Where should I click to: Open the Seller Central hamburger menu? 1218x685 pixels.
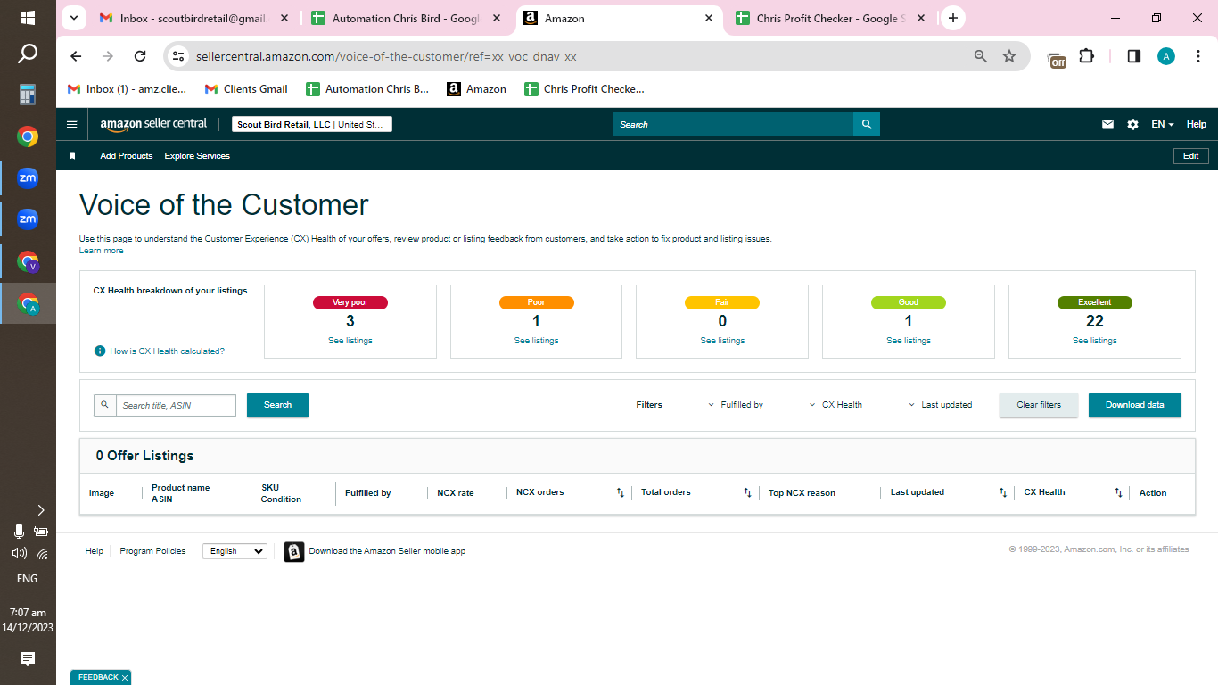point(72,125)
